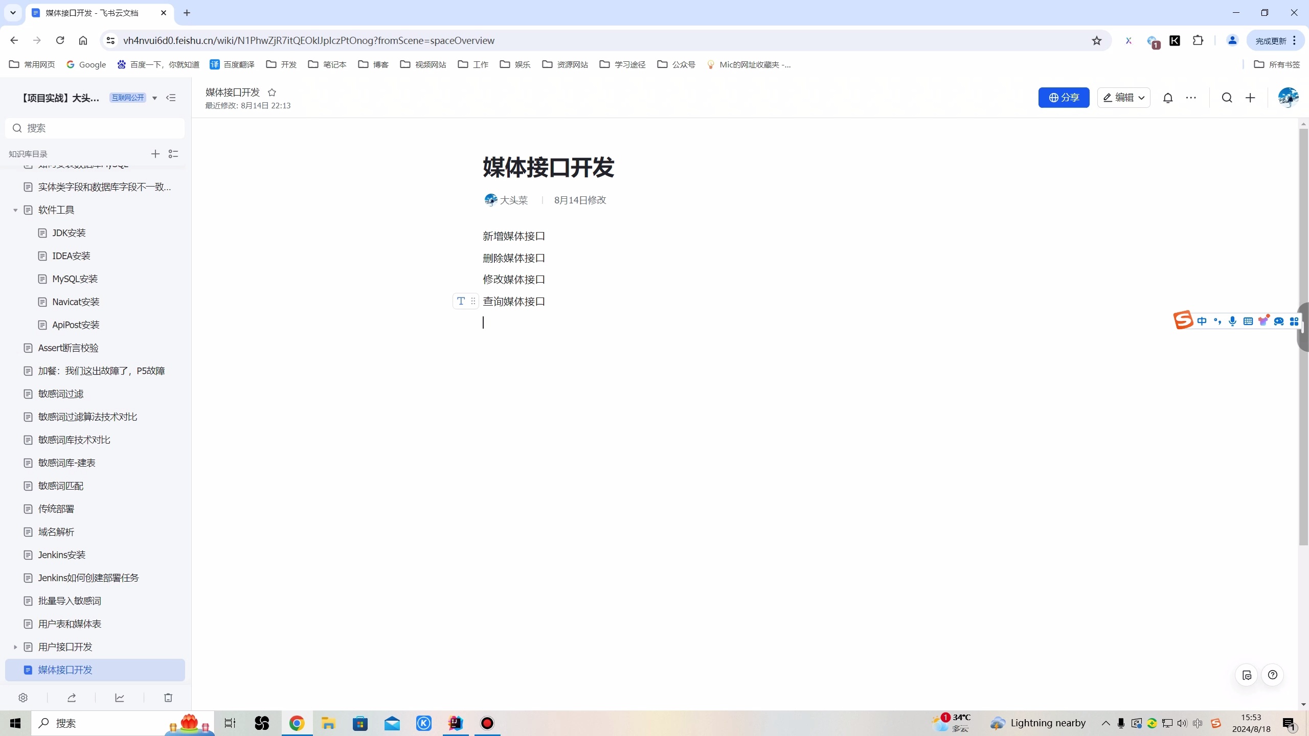Click the notification bell in the document header
This screenshot has width=1309, height=736.
pyautogui.click(x=1168, y=97)
